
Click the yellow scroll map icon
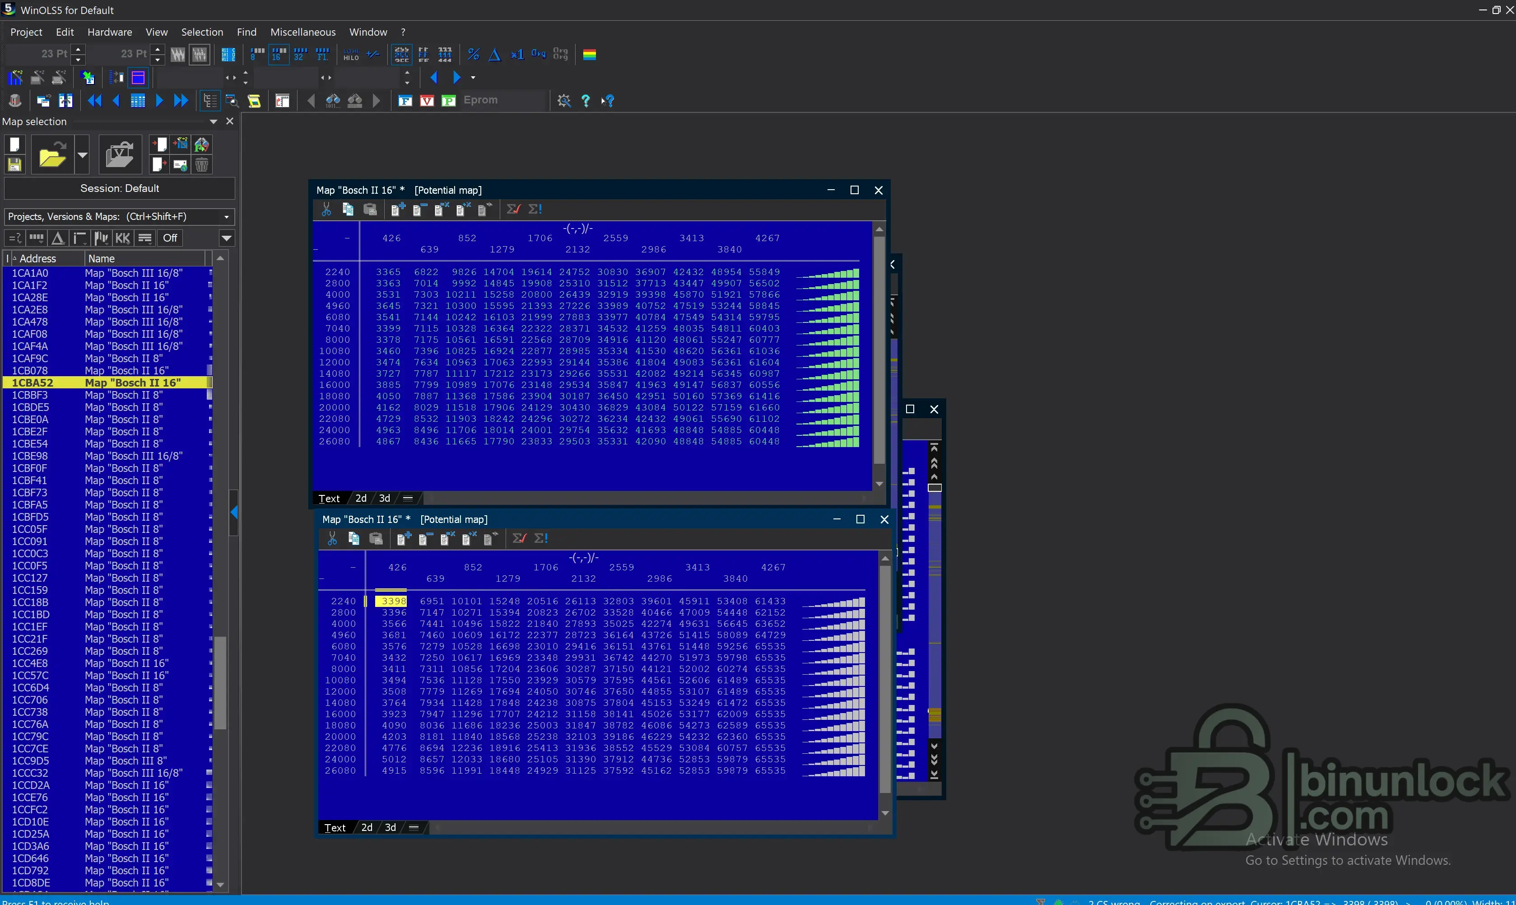254,101
